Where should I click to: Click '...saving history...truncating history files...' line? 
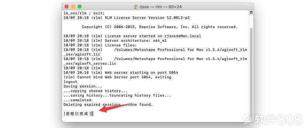(x=117, y=95)
